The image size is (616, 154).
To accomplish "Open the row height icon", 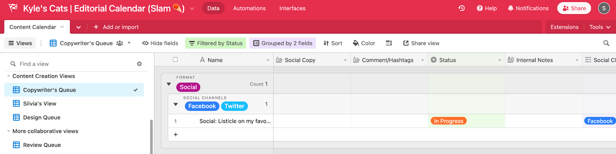I will [389, 43].
